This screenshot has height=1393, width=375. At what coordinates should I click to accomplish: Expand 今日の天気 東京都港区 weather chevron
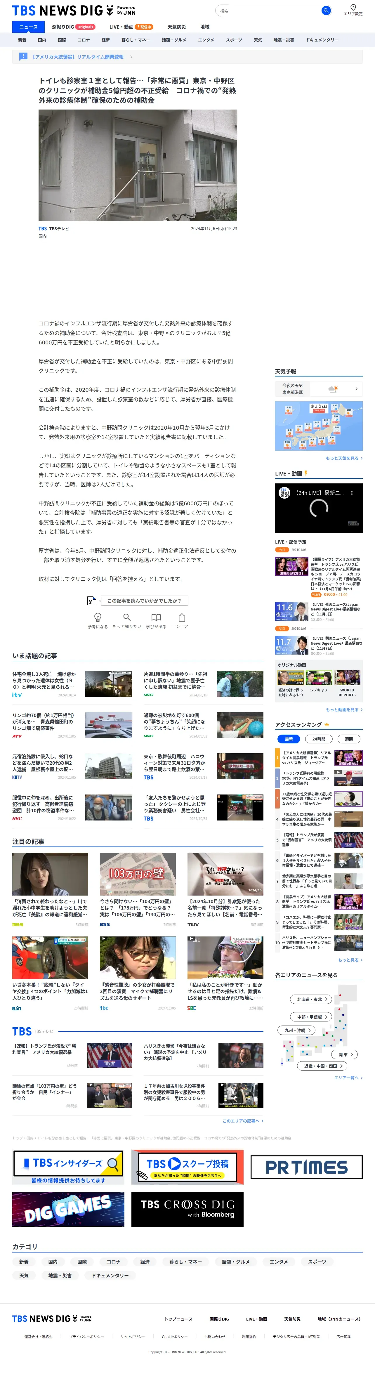pos(356,389)
